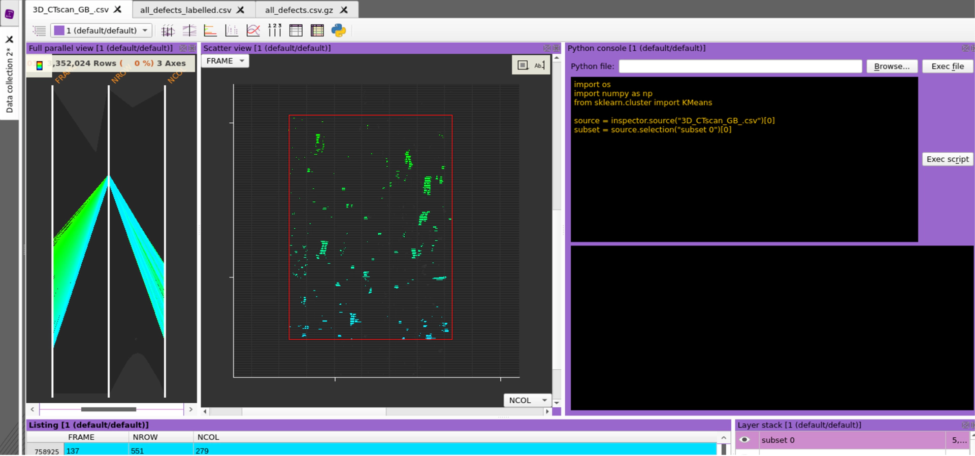Click the series line chart view icon

[253, 30]
